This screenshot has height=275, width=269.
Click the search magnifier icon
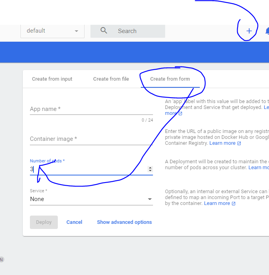tap(104, 31)
